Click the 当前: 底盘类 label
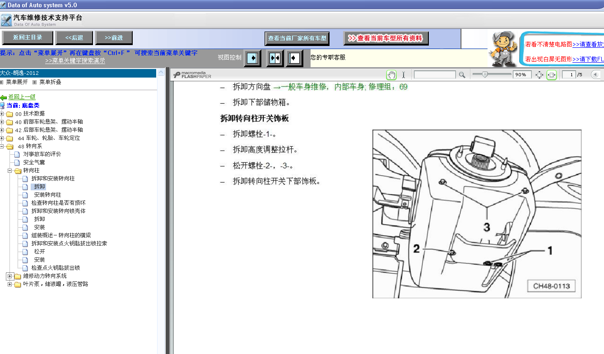This screenshot has width=604, height=354. pyautogui.click(x=23, y=106)
